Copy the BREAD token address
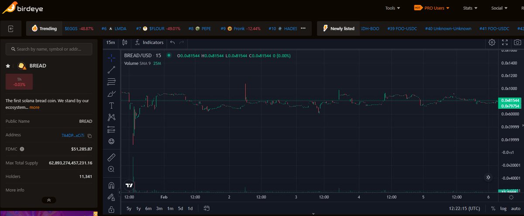 90,136
